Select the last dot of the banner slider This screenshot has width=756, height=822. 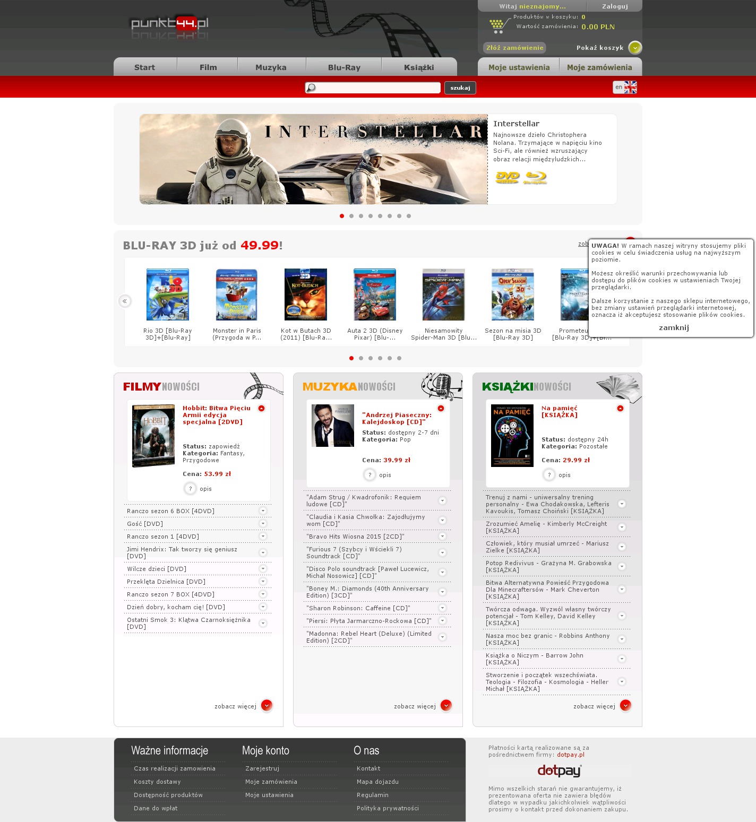[409, 216]
